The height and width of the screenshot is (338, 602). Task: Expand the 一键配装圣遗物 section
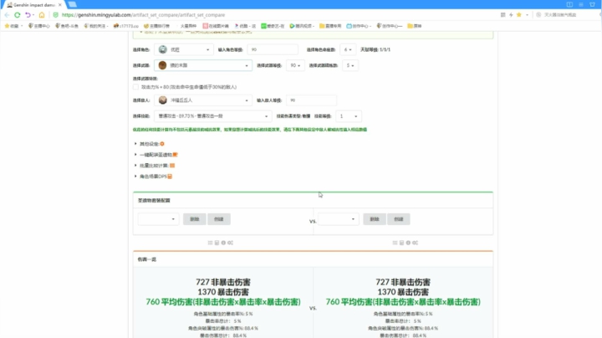pyautogui.click(x=156, y=155)
